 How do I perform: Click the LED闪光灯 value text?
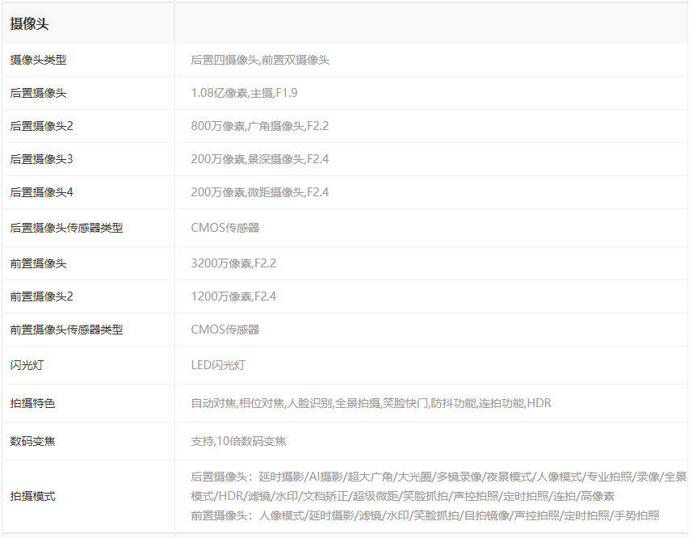coord(216,364)
